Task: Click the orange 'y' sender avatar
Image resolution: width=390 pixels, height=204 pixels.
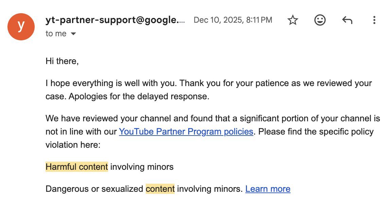Action: (21, 27)
